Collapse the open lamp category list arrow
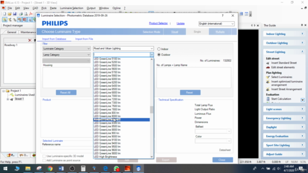Screen dimensions: 308x173 152,55
